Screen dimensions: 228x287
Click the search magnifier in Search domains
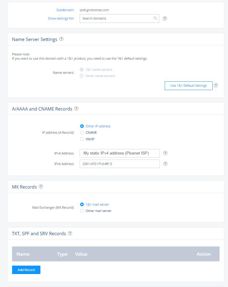[155, 18]
